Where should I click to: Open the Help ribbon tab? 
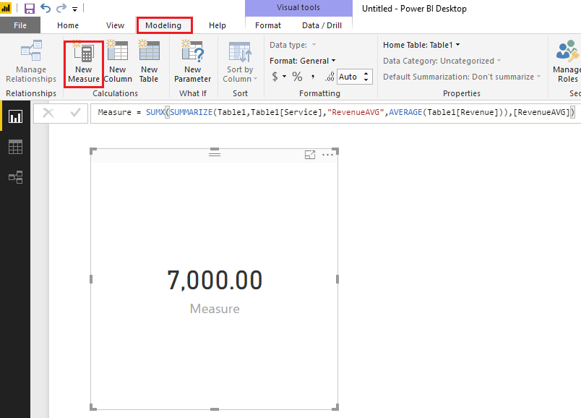click(217, 25)
